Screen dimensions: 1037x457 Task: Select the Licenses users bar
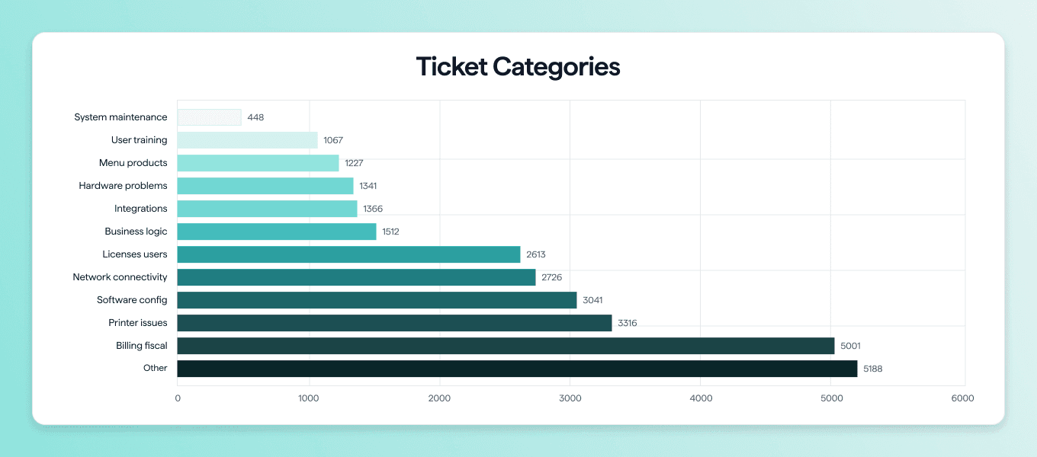pos(348,254)
